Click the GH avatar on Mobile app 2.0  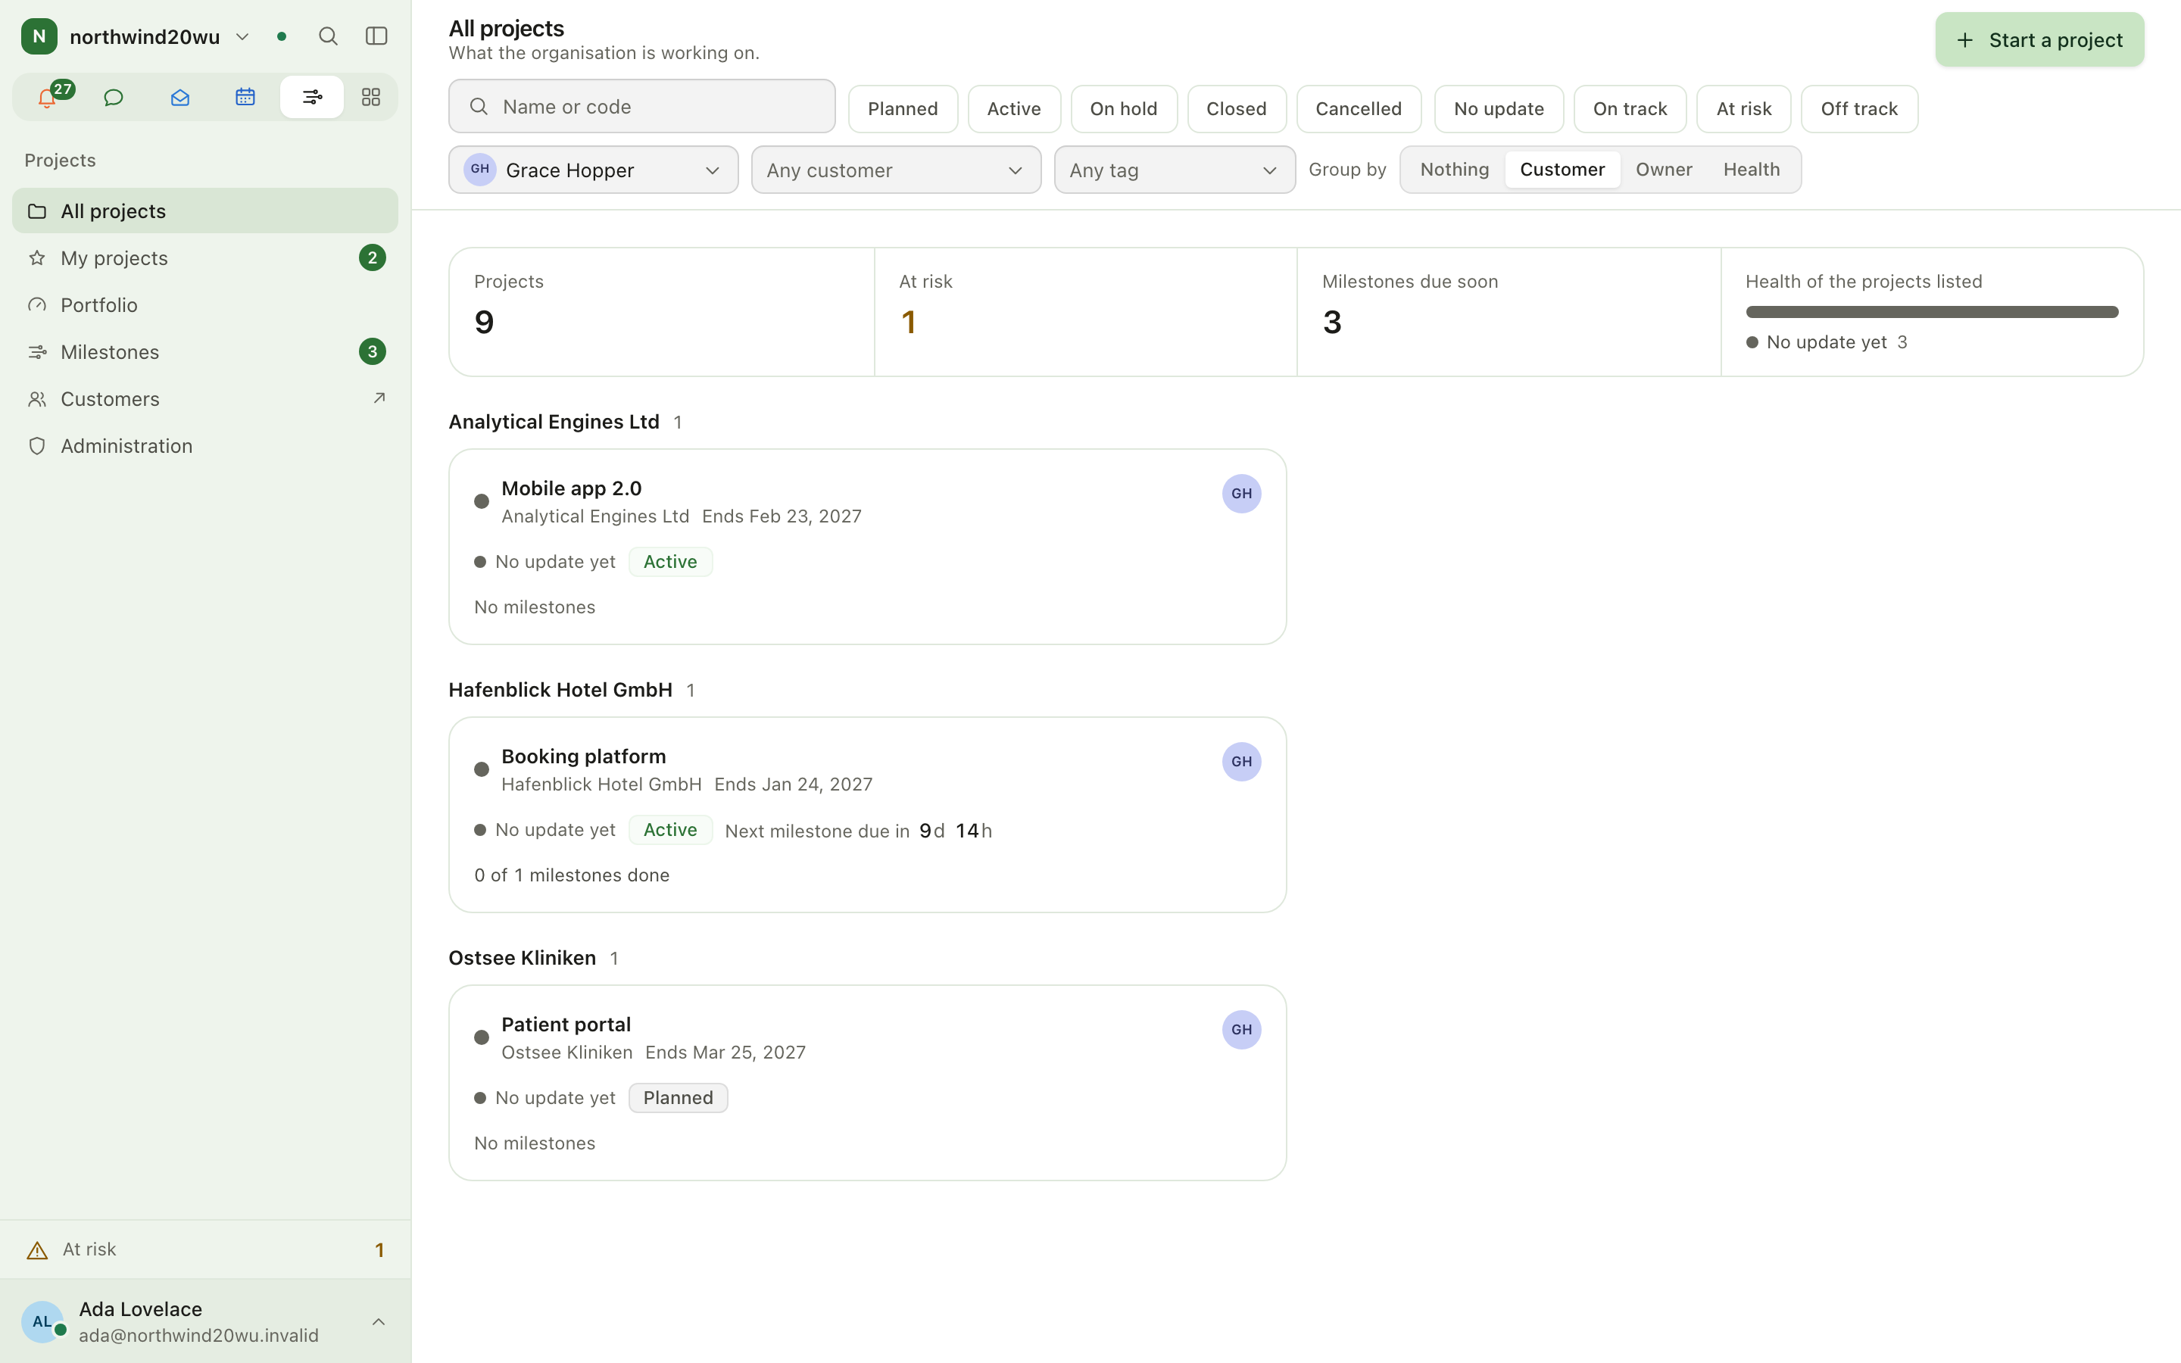click(1241, 494)
